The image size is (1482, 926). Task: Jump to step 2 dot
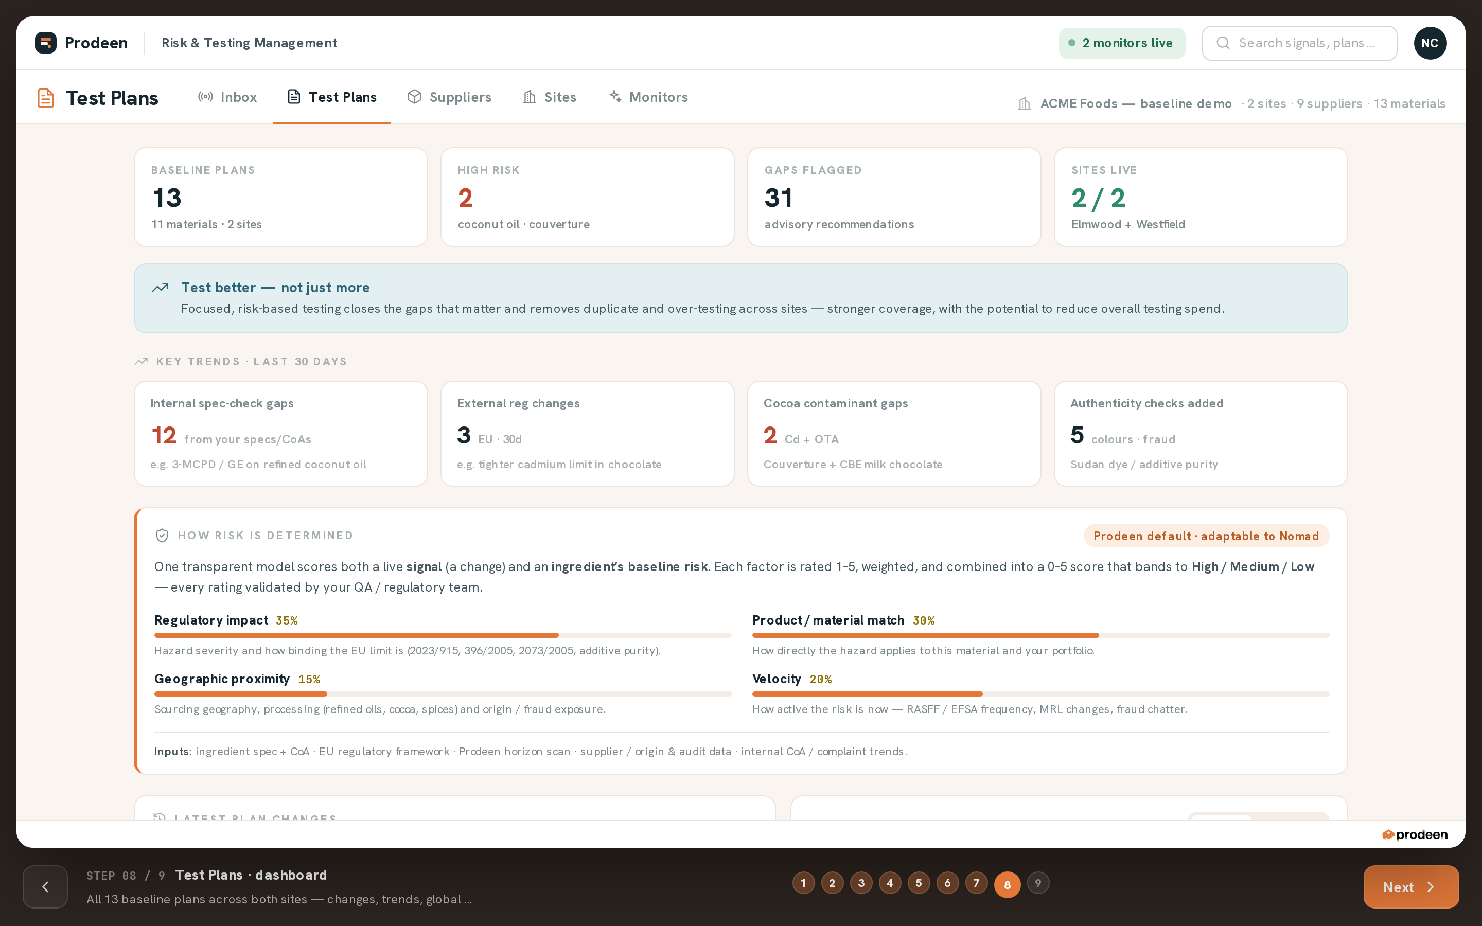click(x=832, y=883)
